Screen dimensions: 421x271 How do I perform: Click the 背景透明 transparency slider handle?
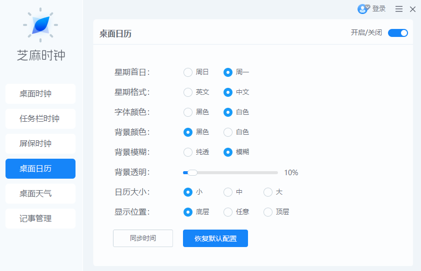pos(192,173)
